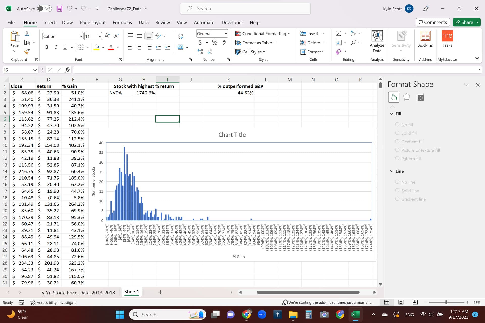Switch to Page Layout view icon
This screenshot has height=323, width=485.
coord(401,302)
